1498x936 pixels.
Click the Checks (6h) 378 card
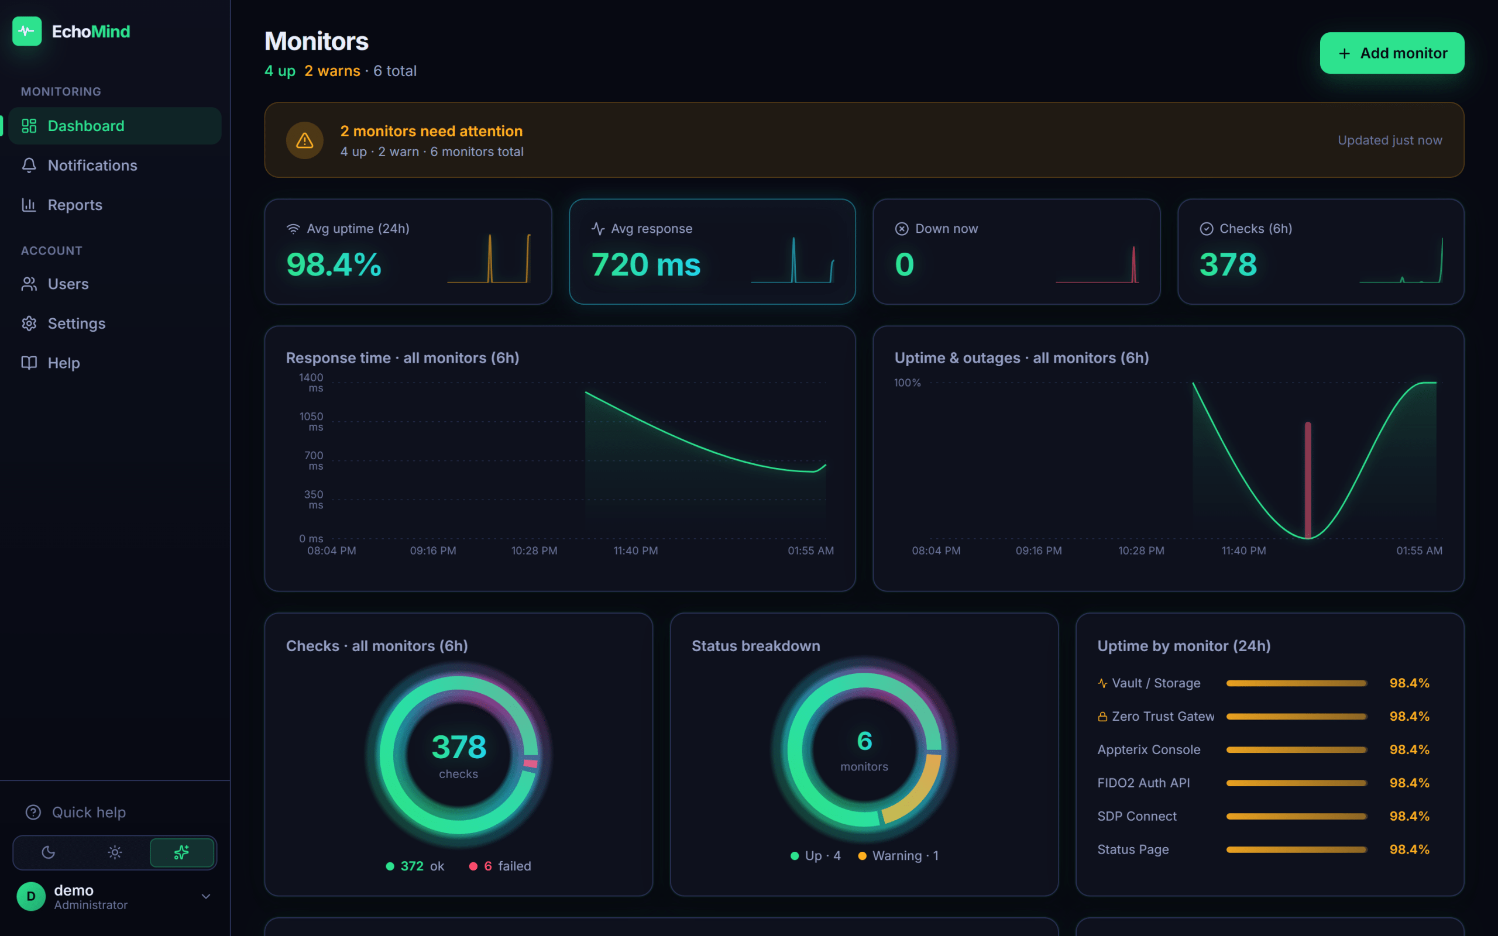click(x=1320, y=252)
